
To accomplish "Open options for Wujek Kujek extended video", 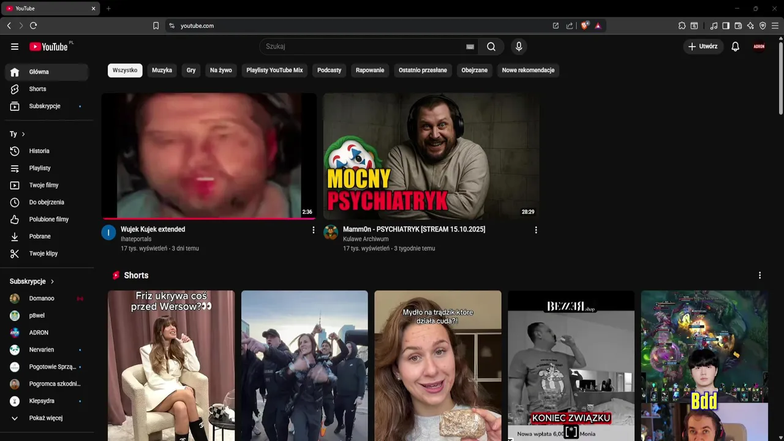I will (x=314, y=230).
